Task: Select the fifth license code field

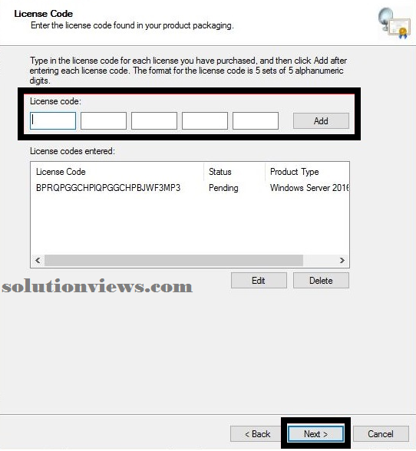Action: tap(256, 121)
